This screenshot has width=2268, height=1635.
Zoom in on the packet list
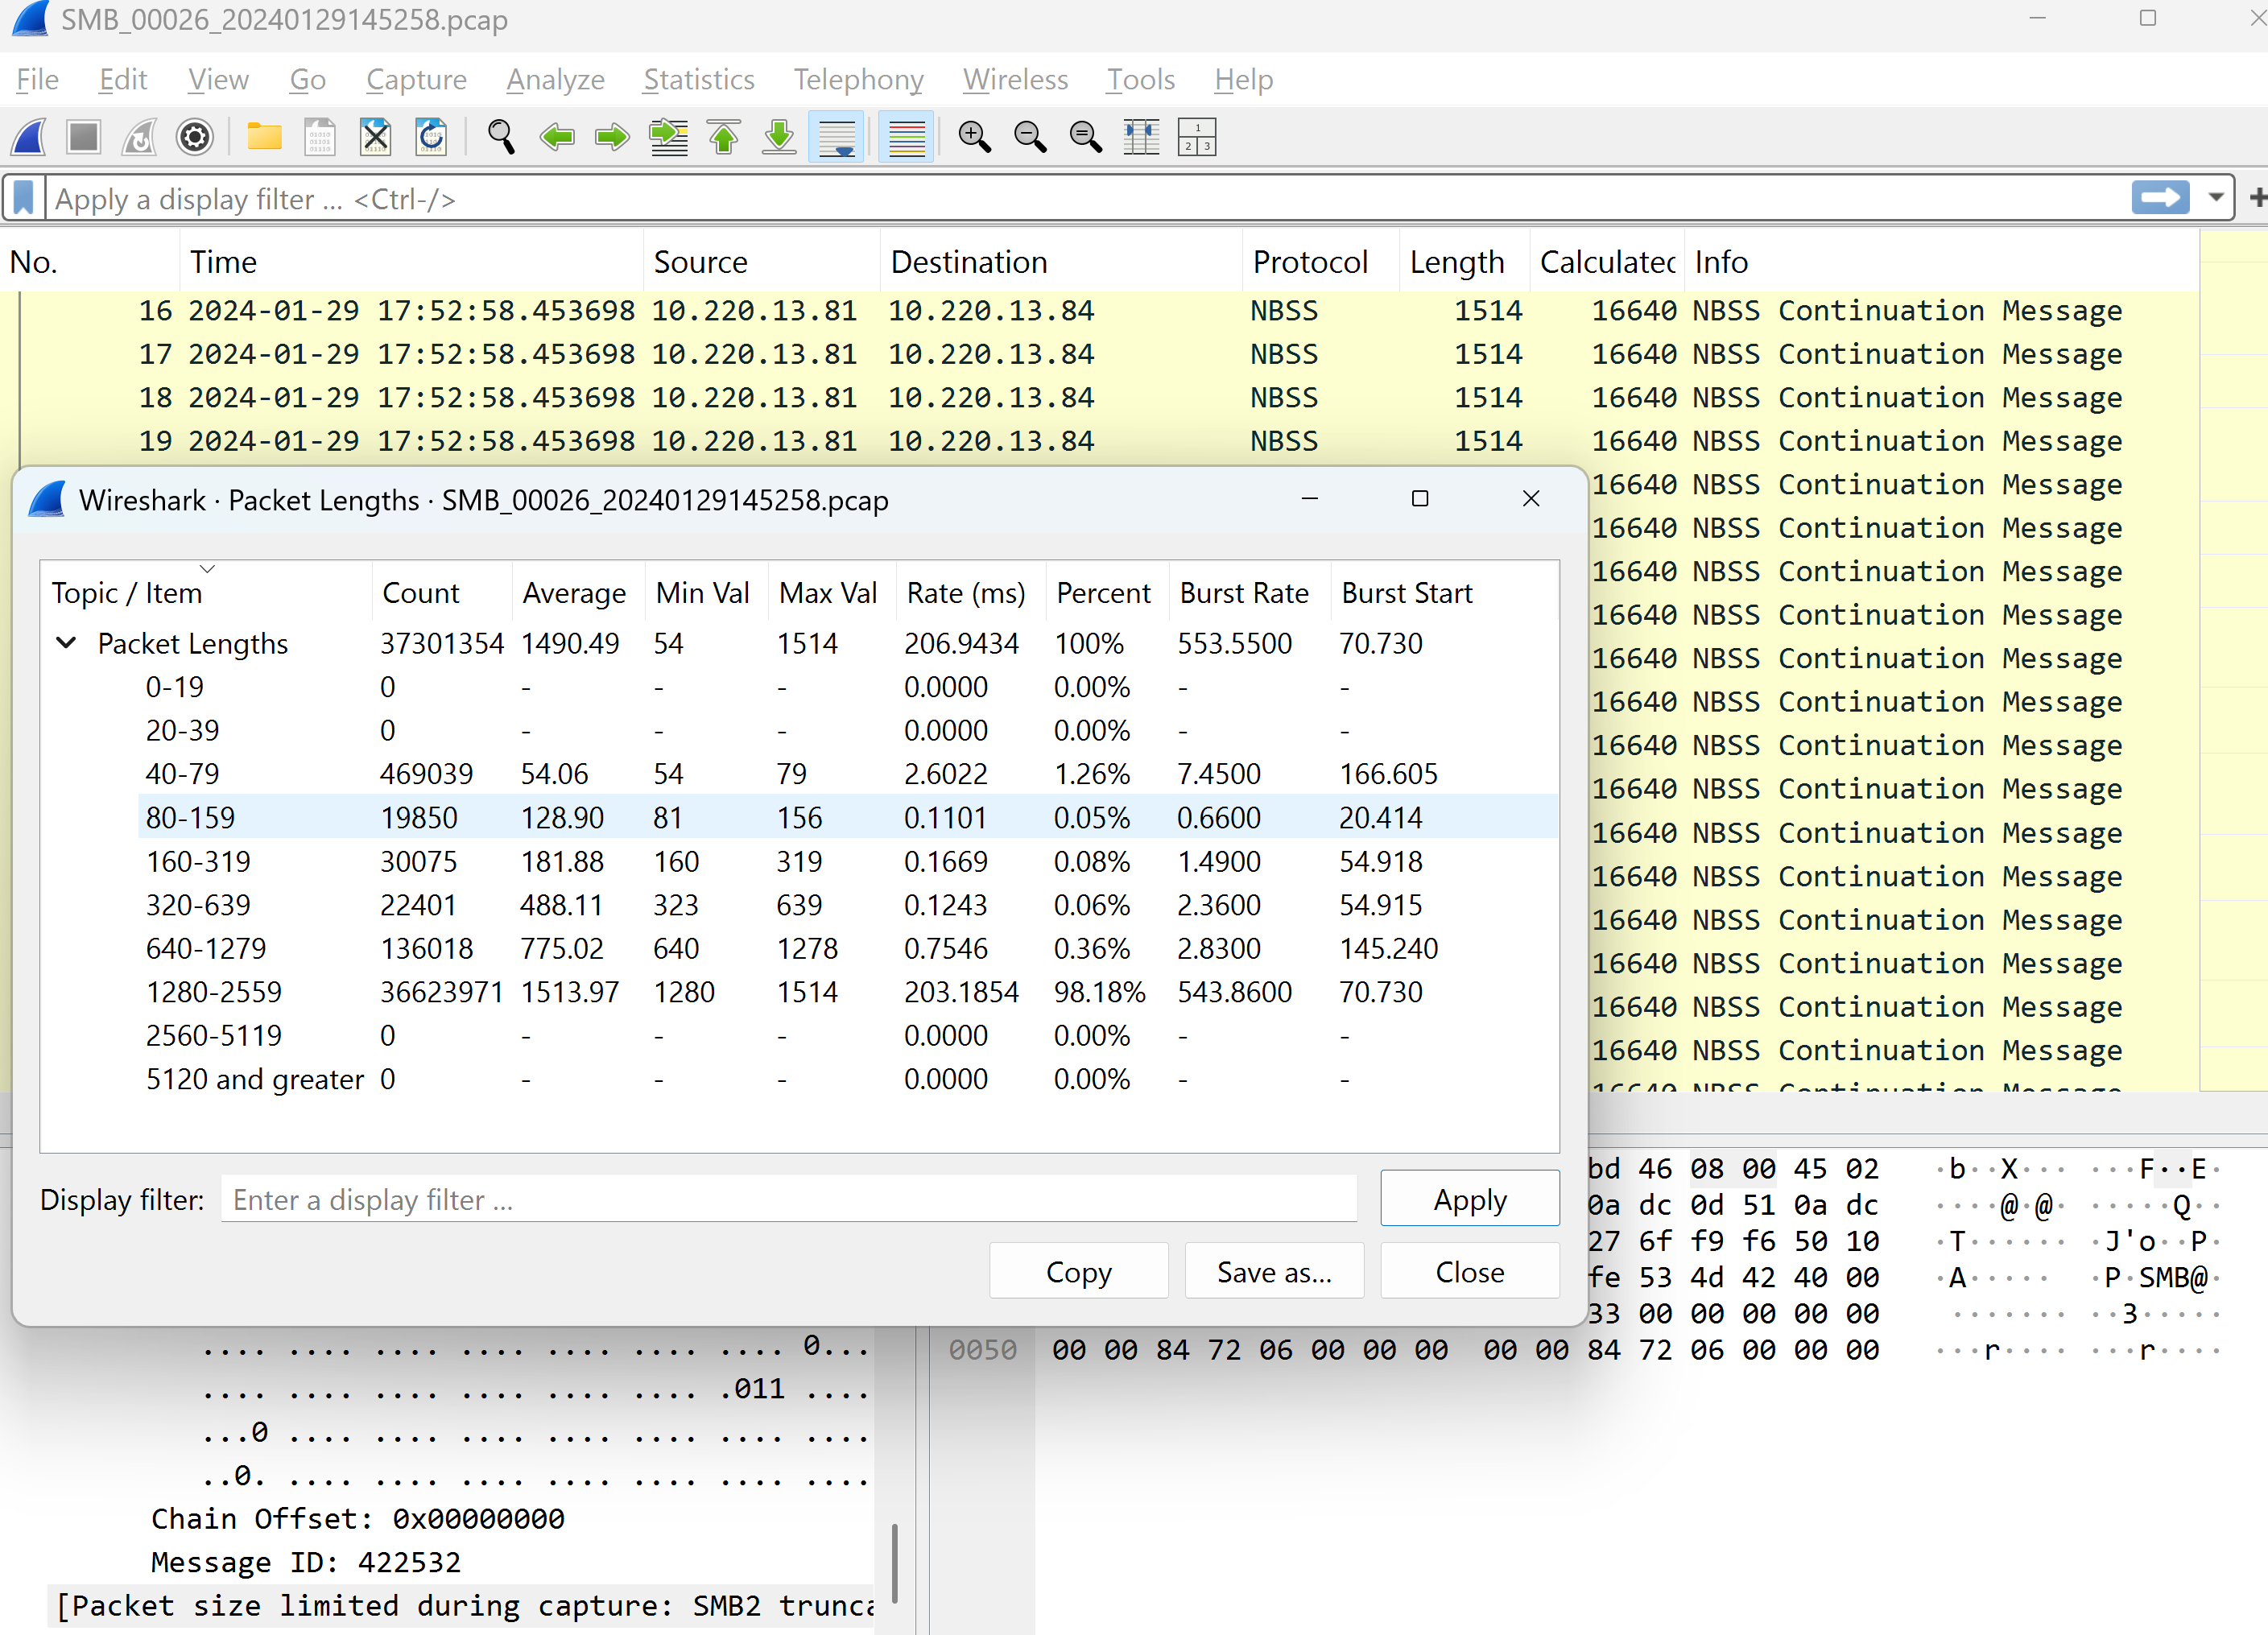975,137
